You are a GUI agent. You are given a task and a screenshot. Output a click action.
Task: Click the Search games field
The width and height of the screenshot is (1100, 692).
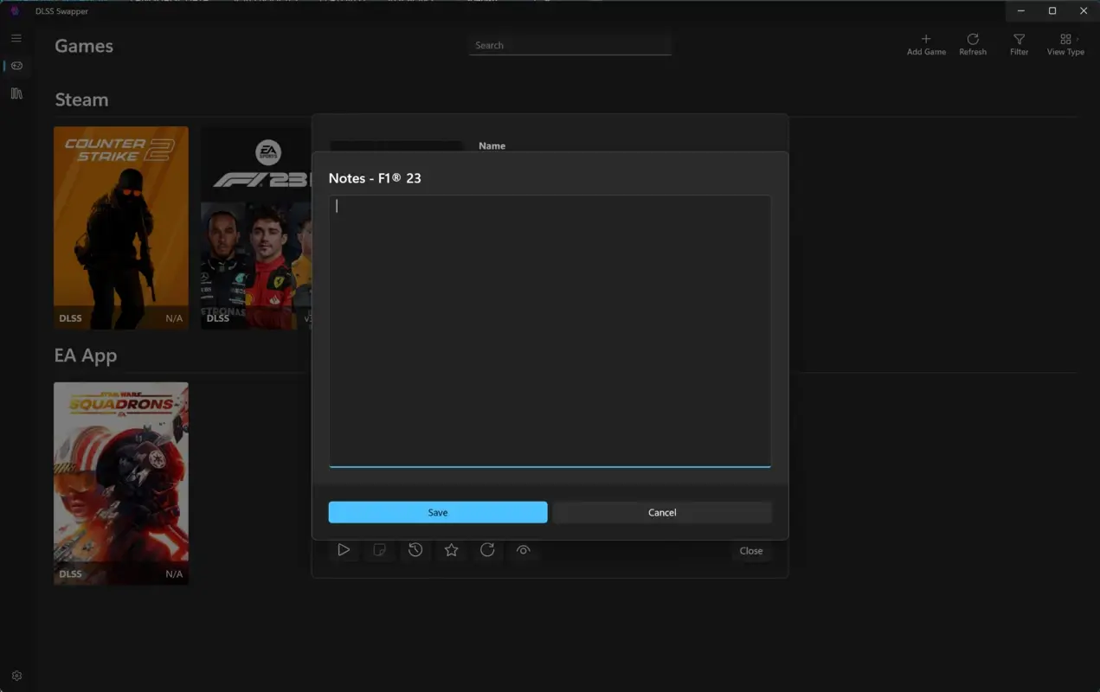569,45
